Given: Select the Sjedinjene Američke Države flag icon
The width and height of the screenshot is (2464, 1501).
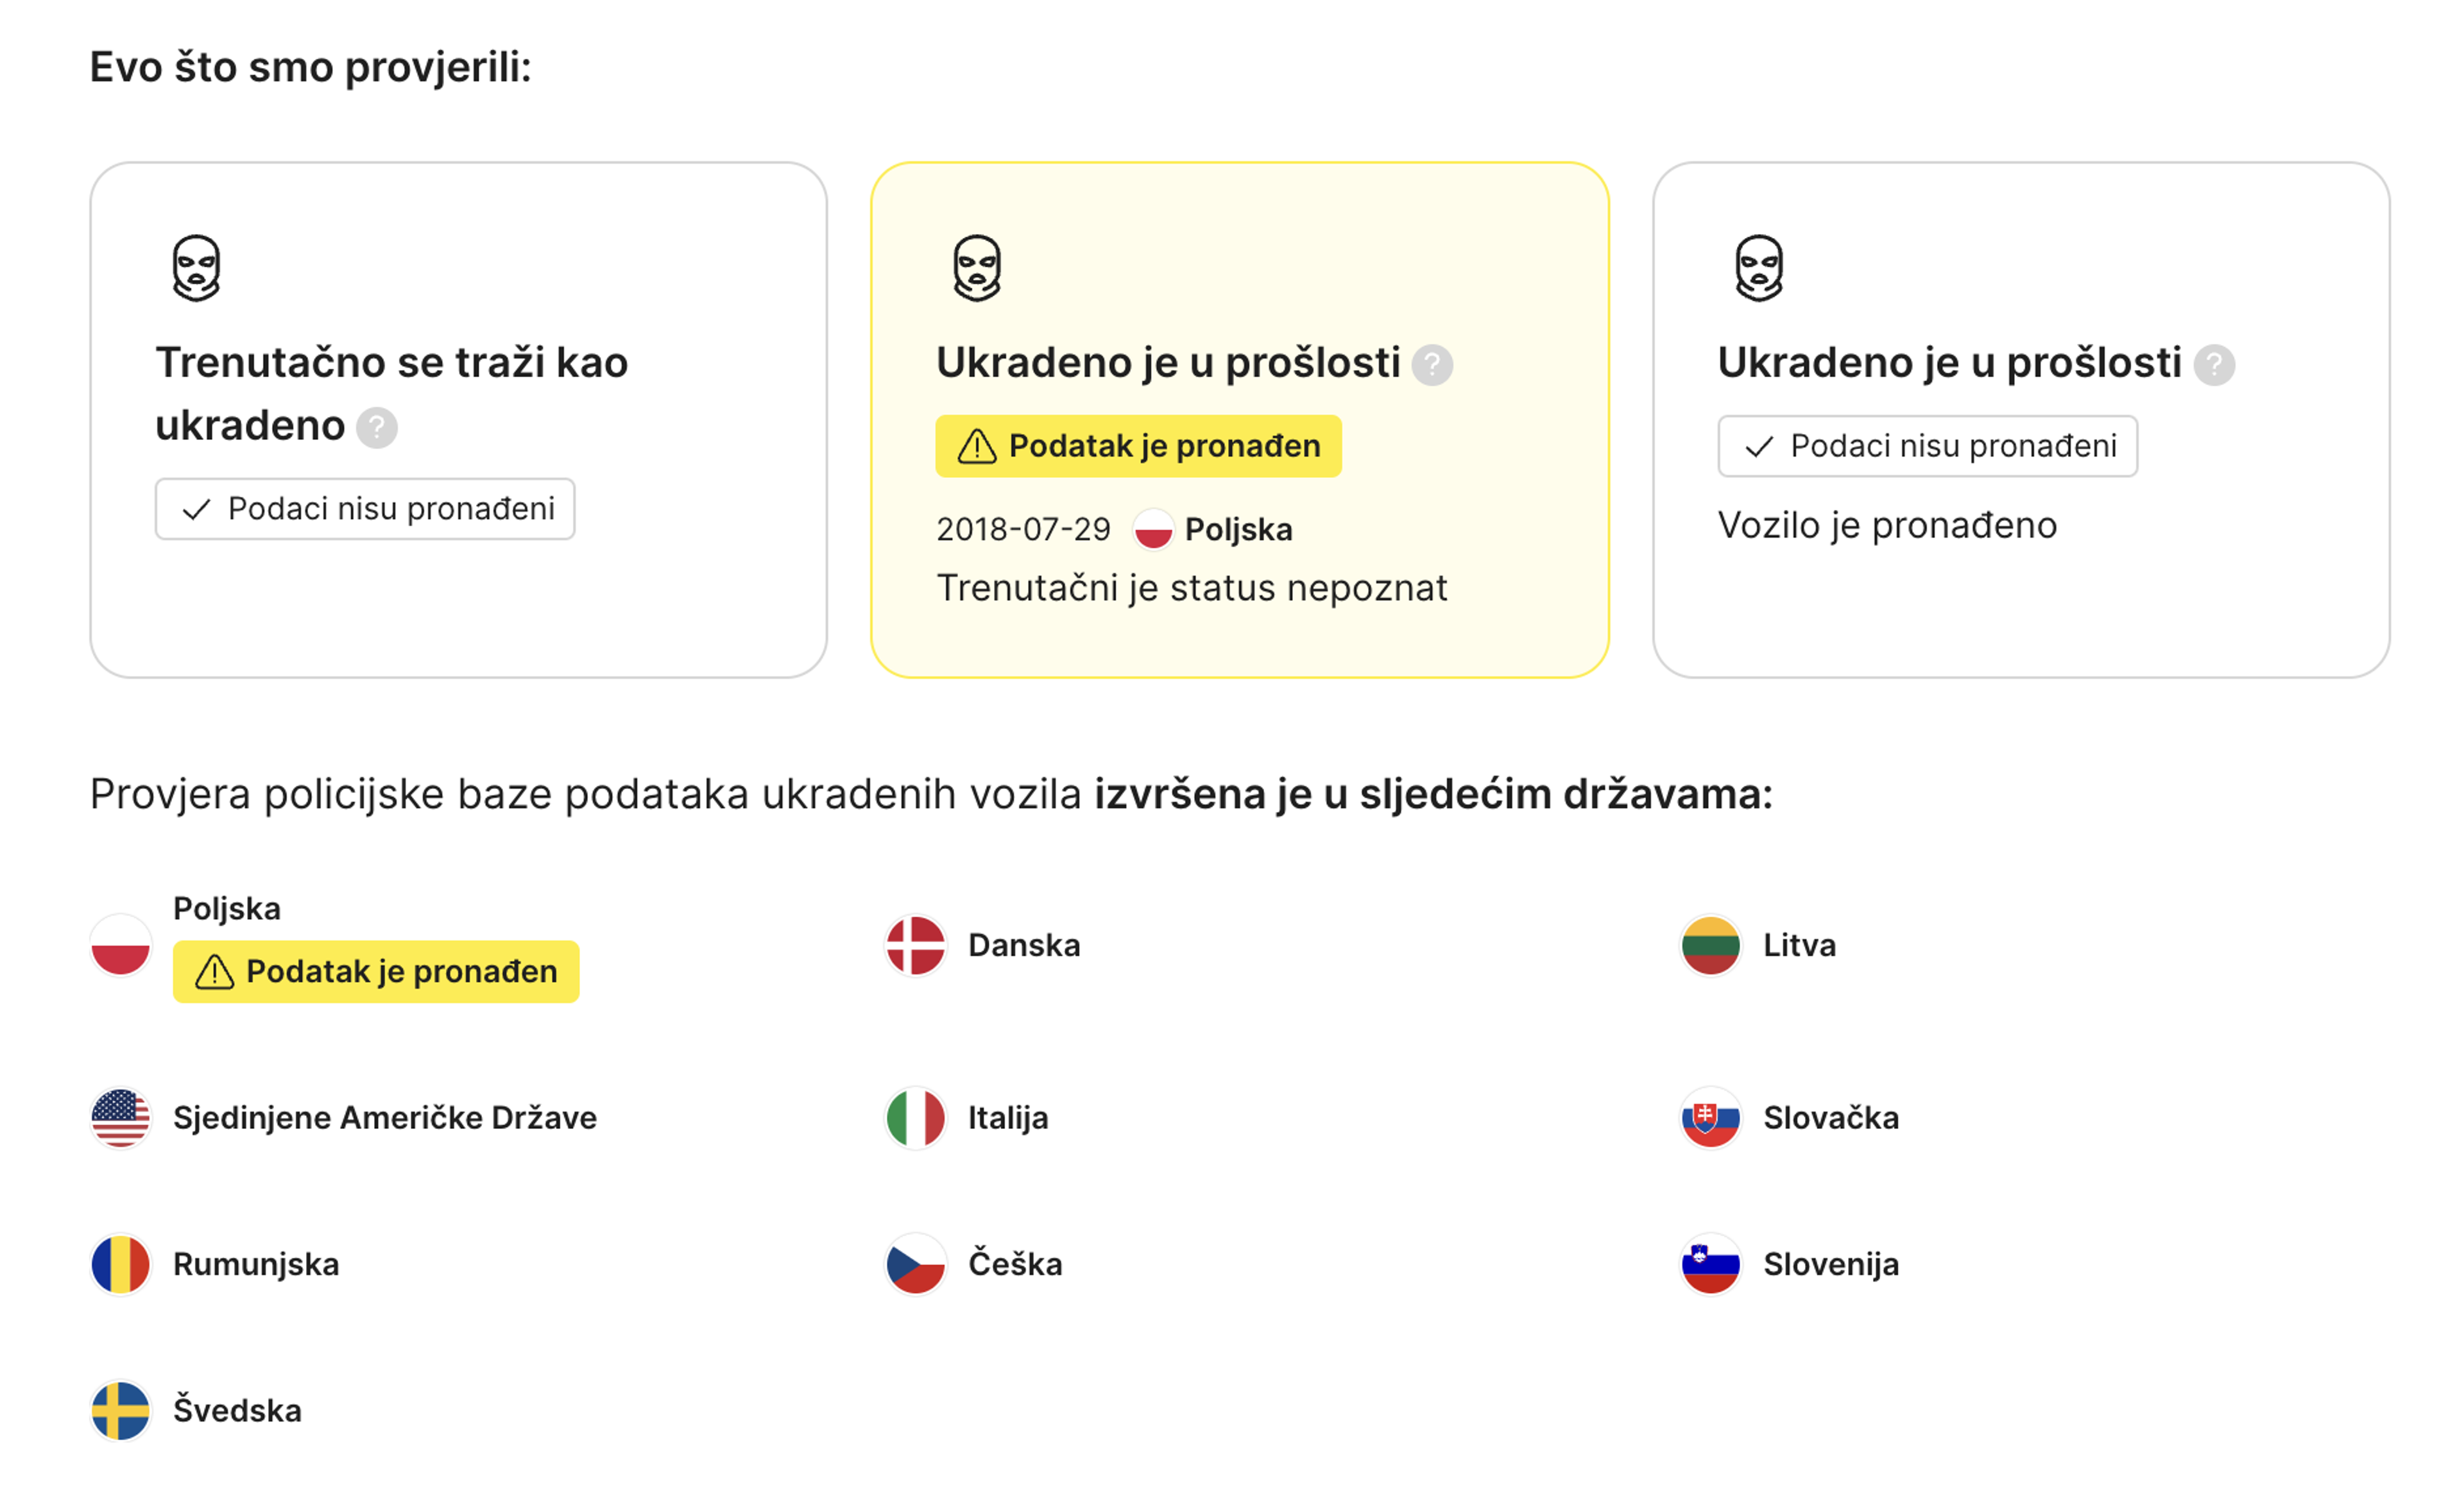Looking at the screenshot, I should tap(119, 1118).
